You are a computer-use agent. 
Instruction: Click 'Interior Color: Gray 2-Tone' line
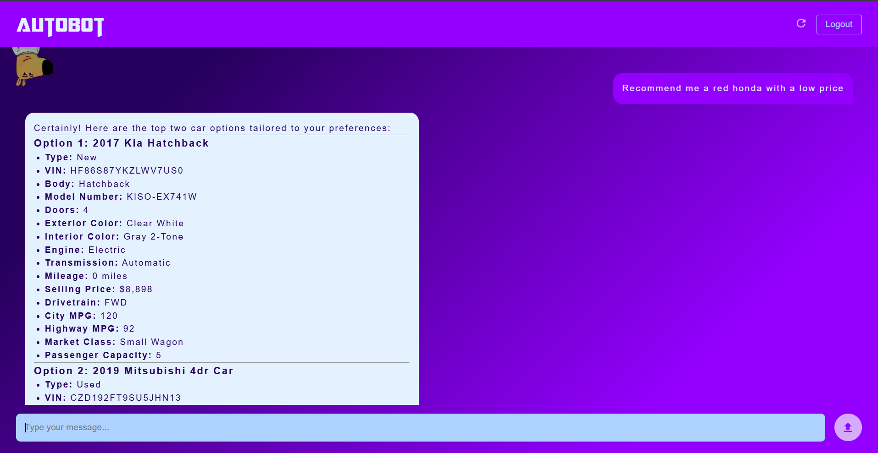coord(114,237)
